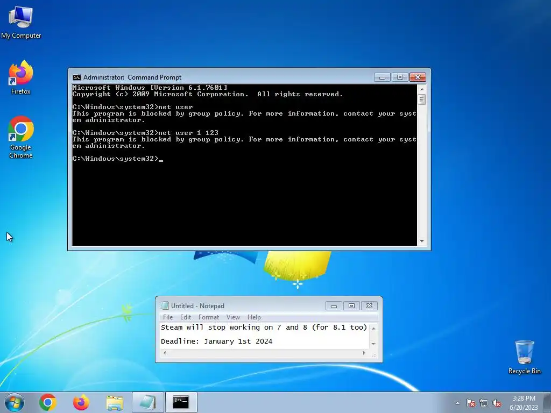Viewport: 551px width, 413px height.
Task: Click Notepad vertical scroll down arrow
Action: coord(373,344)
